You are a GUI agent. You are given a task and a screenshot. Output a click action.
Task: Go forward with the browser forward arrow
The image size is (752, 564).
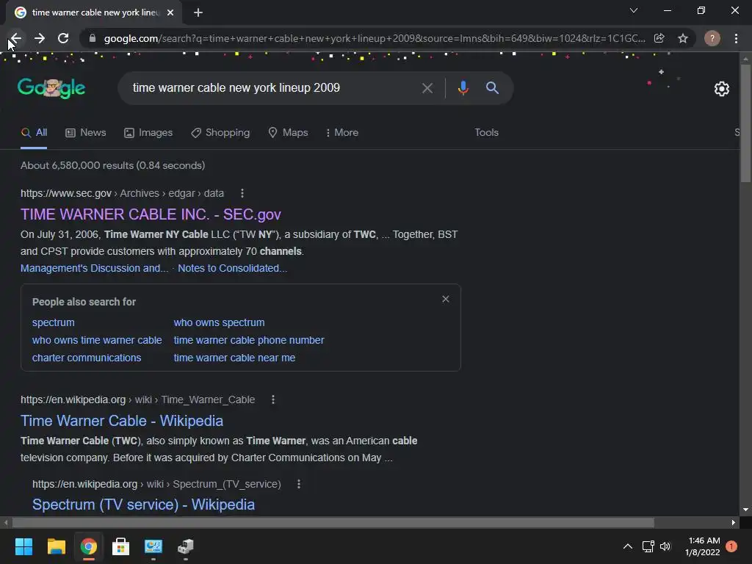click(40, 38)
